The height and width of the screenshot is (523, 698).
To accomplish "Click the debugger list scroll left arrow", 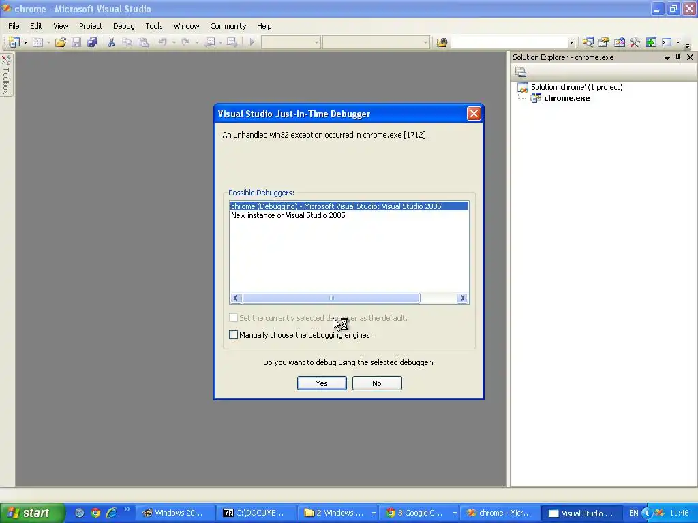I will click(236, 298).
